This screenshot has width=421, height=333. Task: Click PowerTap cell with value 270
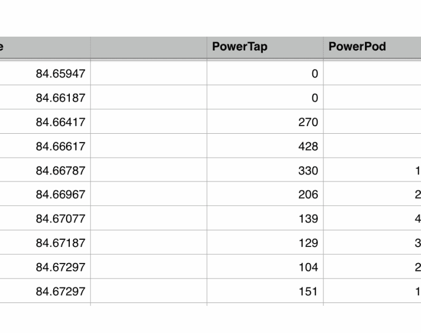(265, 122)
